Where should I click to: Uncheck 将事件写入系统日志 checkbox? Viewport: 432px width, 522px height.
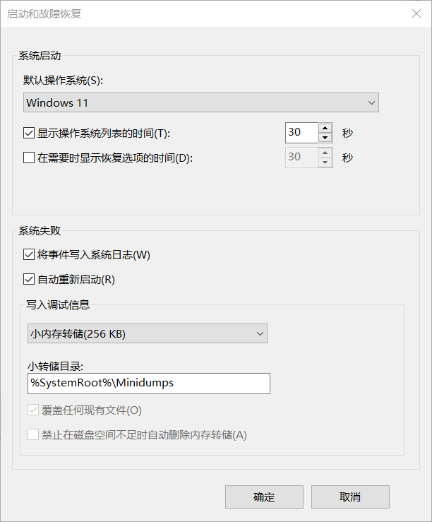(29, 255)
